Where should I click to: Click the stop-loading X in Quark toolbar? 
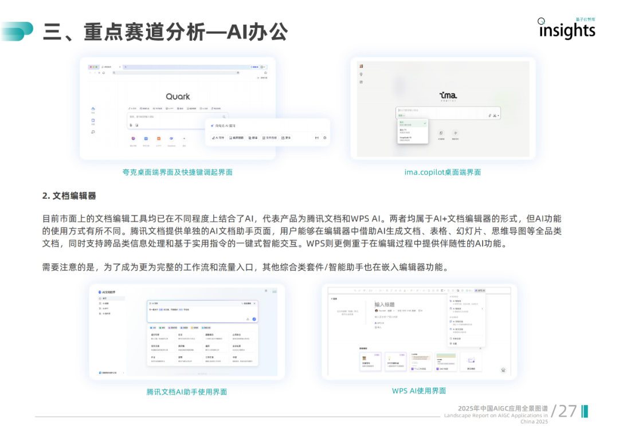99,73
